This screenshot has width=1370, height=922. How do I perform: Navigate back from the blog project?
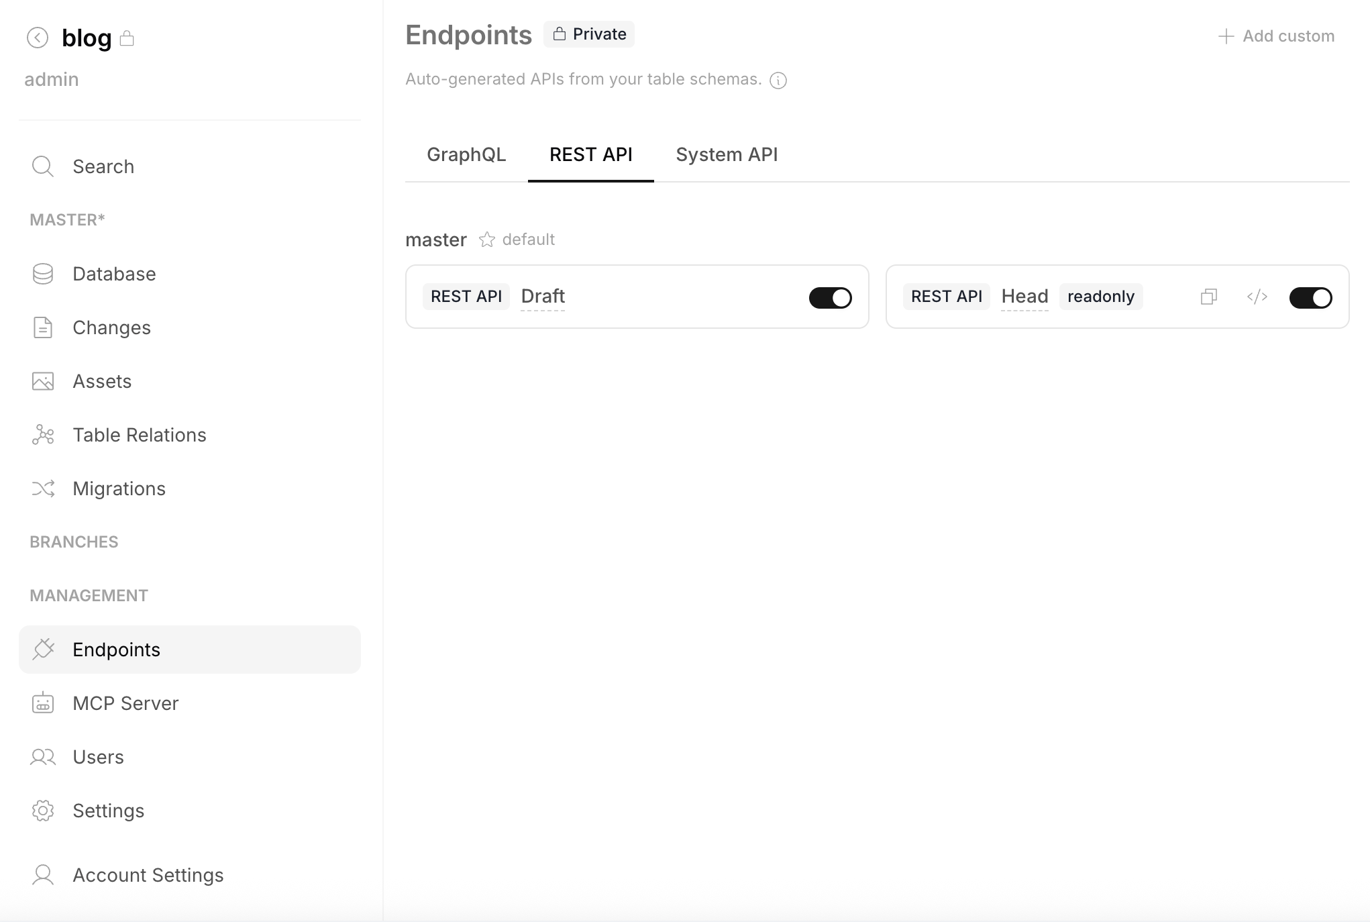38,38
